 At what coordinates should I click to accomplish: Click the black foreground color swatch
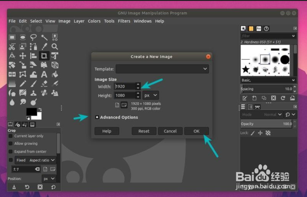(x=32, y=112)
